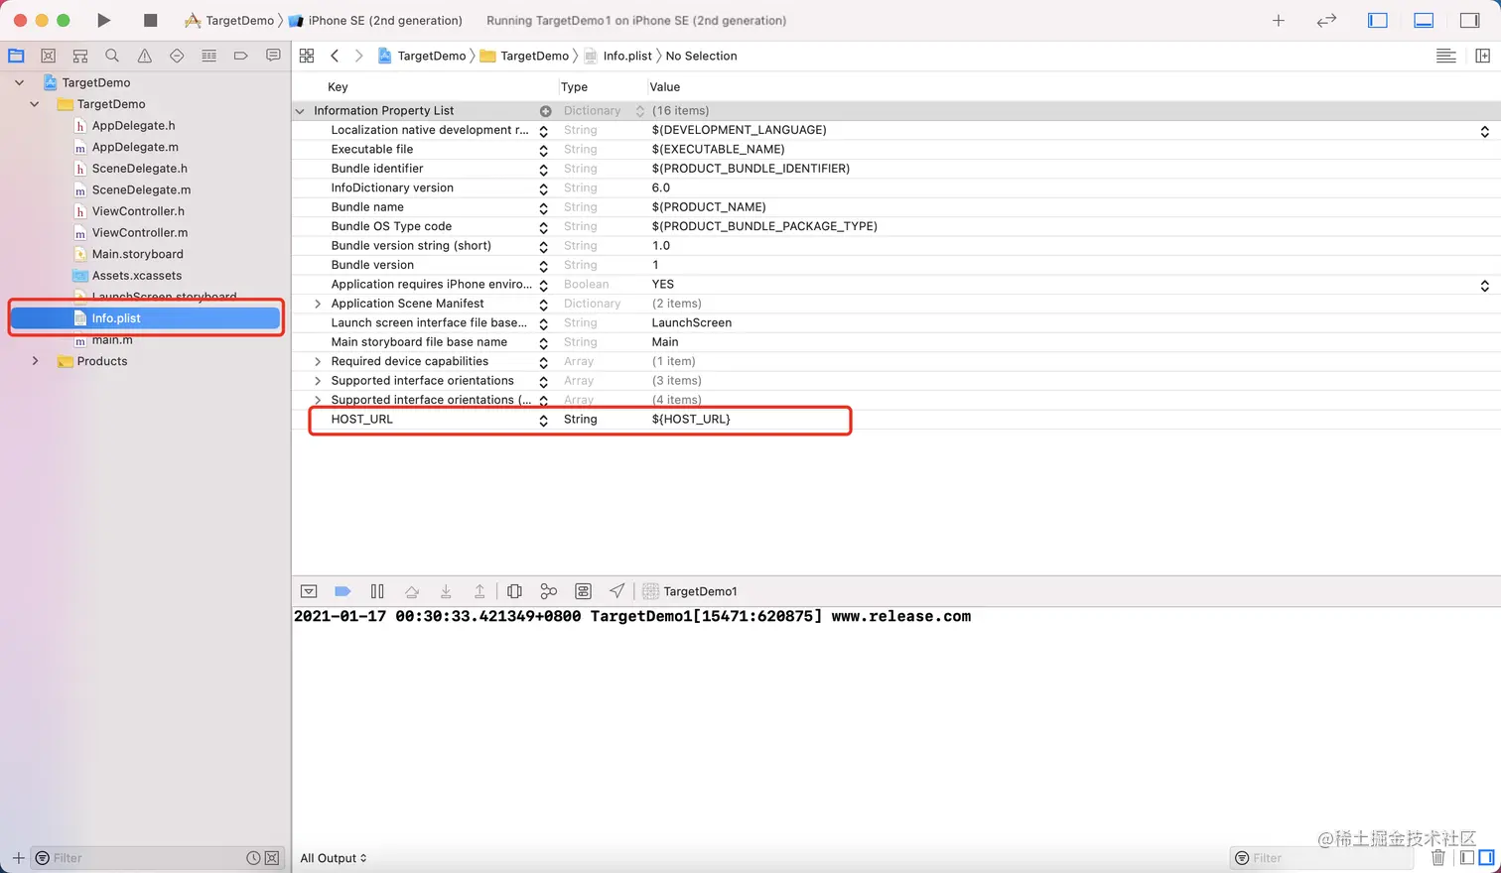The height and width of the screenshot is (873, 1501).
Task: Open the All Output console dropdown
Action: [334, 858]
